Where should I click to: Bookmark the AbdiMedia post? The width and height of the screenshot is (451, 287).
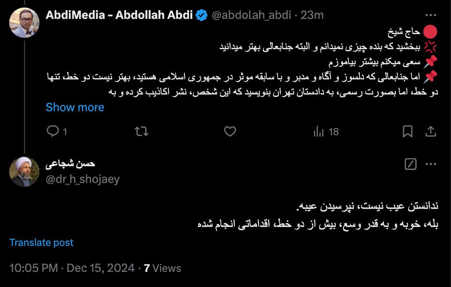pos(408,131)
